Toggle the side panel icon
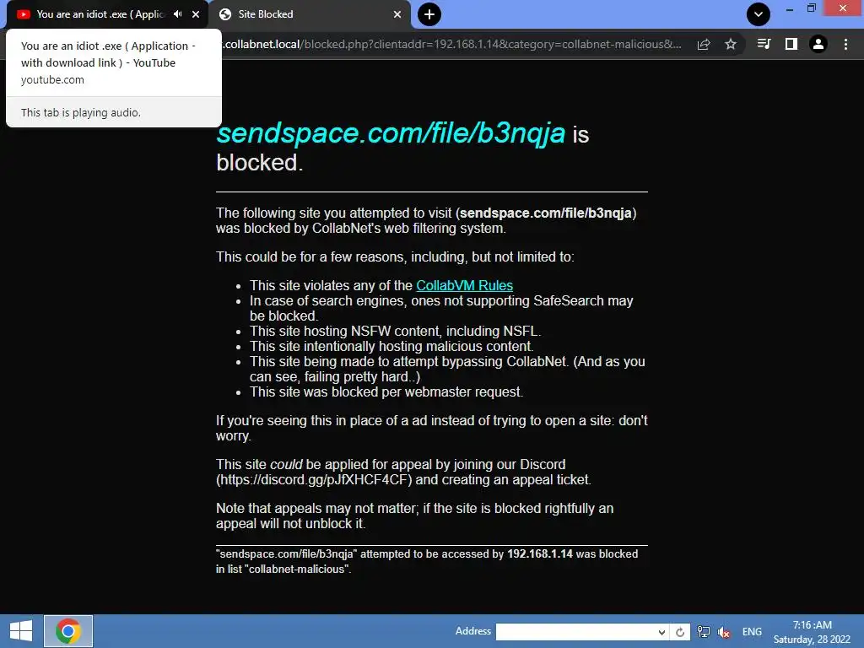864x648 pixels. (791, 44)
